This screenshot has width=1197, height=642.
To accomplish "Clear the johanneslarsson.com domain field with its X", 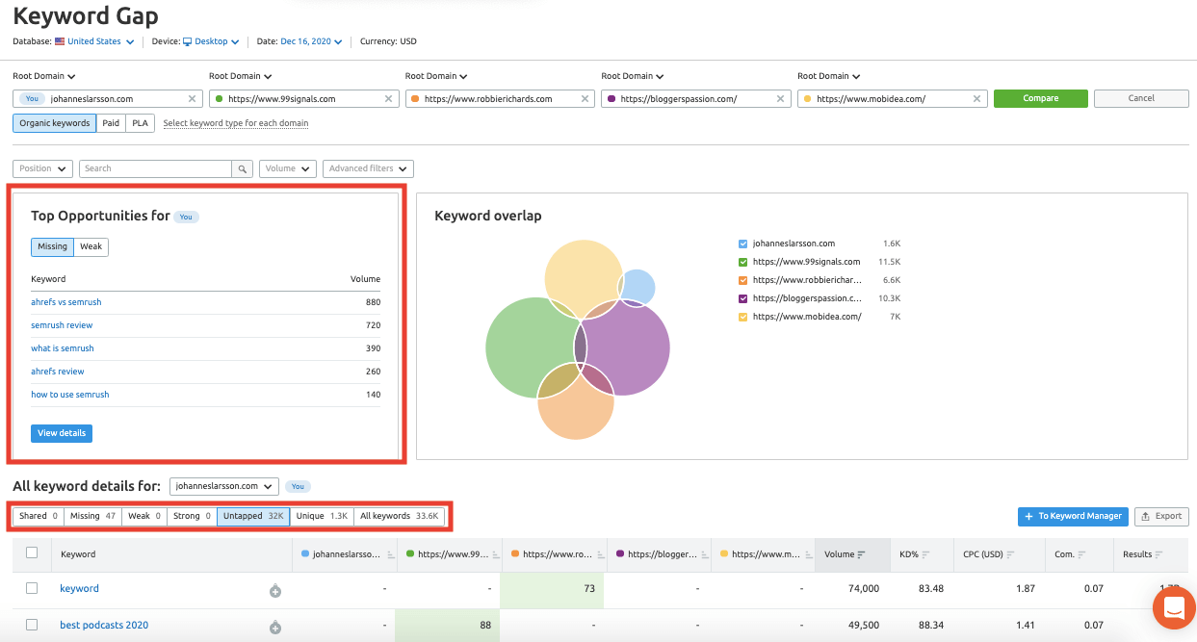I will pos(192,98).
